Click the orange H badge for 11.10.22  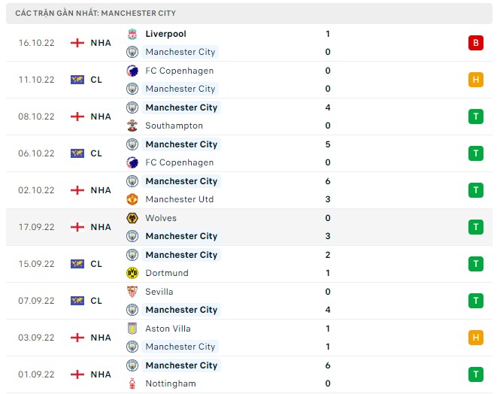[475, 80]
